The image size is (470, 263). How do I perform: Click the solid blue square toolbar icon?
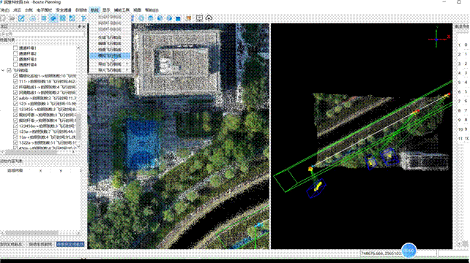pyautogui.click(x=178, y=18)
